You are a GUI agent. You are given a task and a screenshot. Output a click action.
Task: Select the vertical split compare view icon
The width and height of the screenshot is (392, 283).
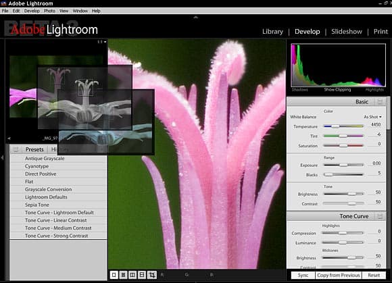132,275
